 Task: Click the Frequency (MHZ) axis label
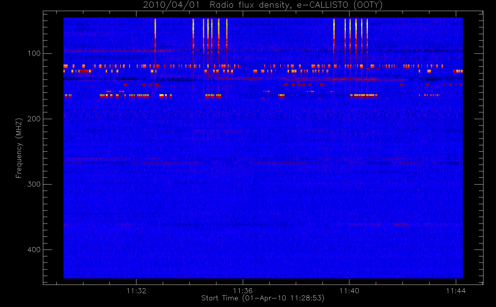click(x=19, y=148)
